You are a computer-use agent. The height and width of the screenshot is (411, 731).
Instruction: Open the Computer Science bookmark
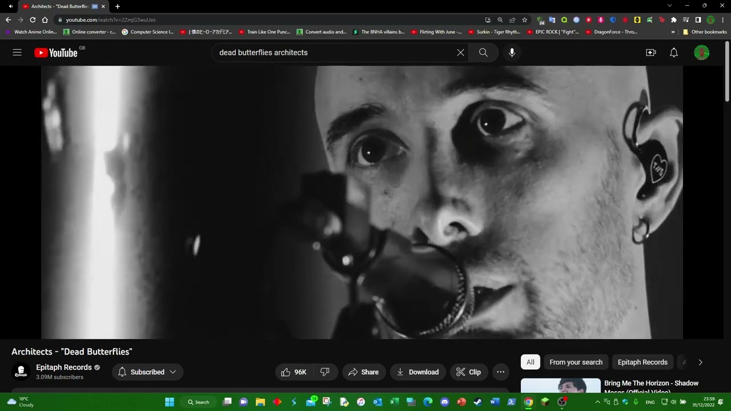tap(148, 32)
